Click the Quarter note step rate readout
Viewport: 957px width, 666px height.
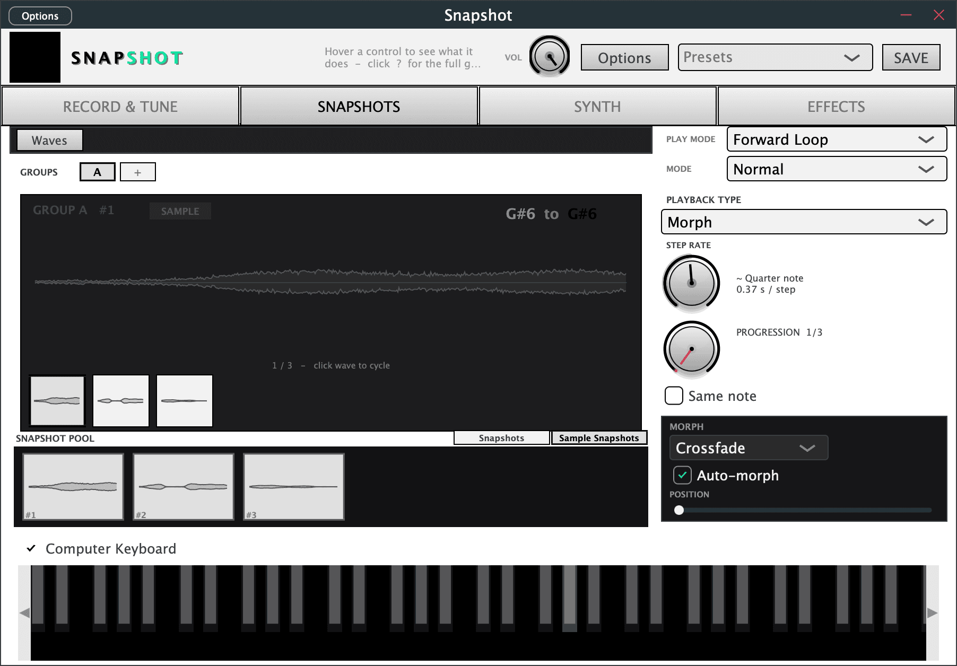click(x=770, y=284)
